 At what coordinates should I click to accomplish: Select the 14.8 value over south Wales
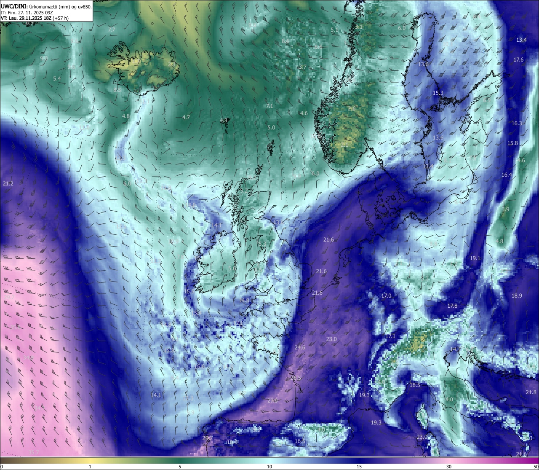click(244, 300)
